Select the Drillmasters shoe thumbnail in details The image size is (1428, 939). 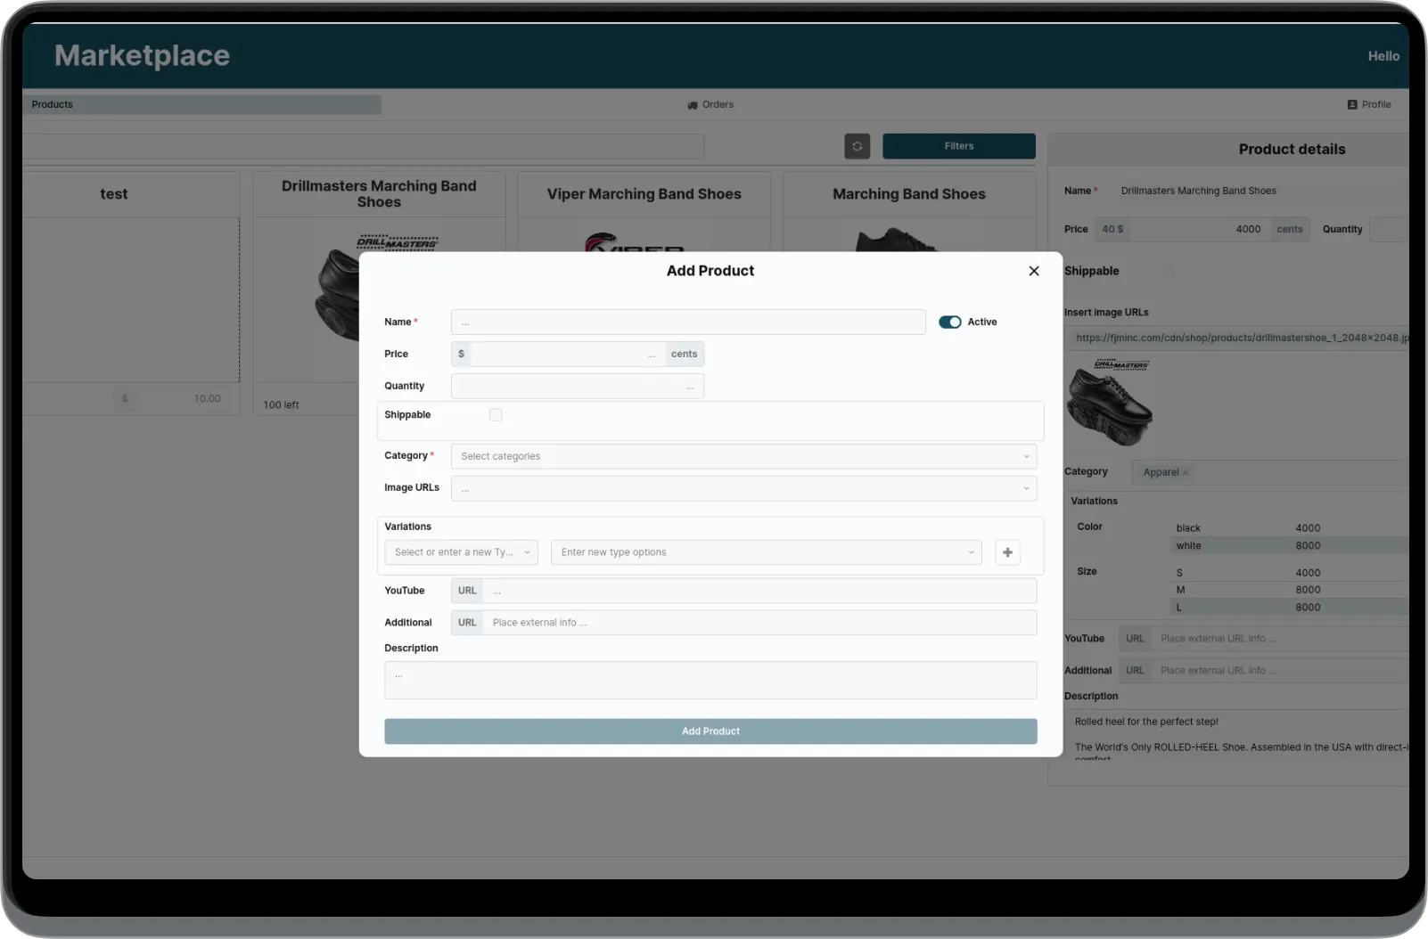pyautogui.click(x=1109, y=402)
